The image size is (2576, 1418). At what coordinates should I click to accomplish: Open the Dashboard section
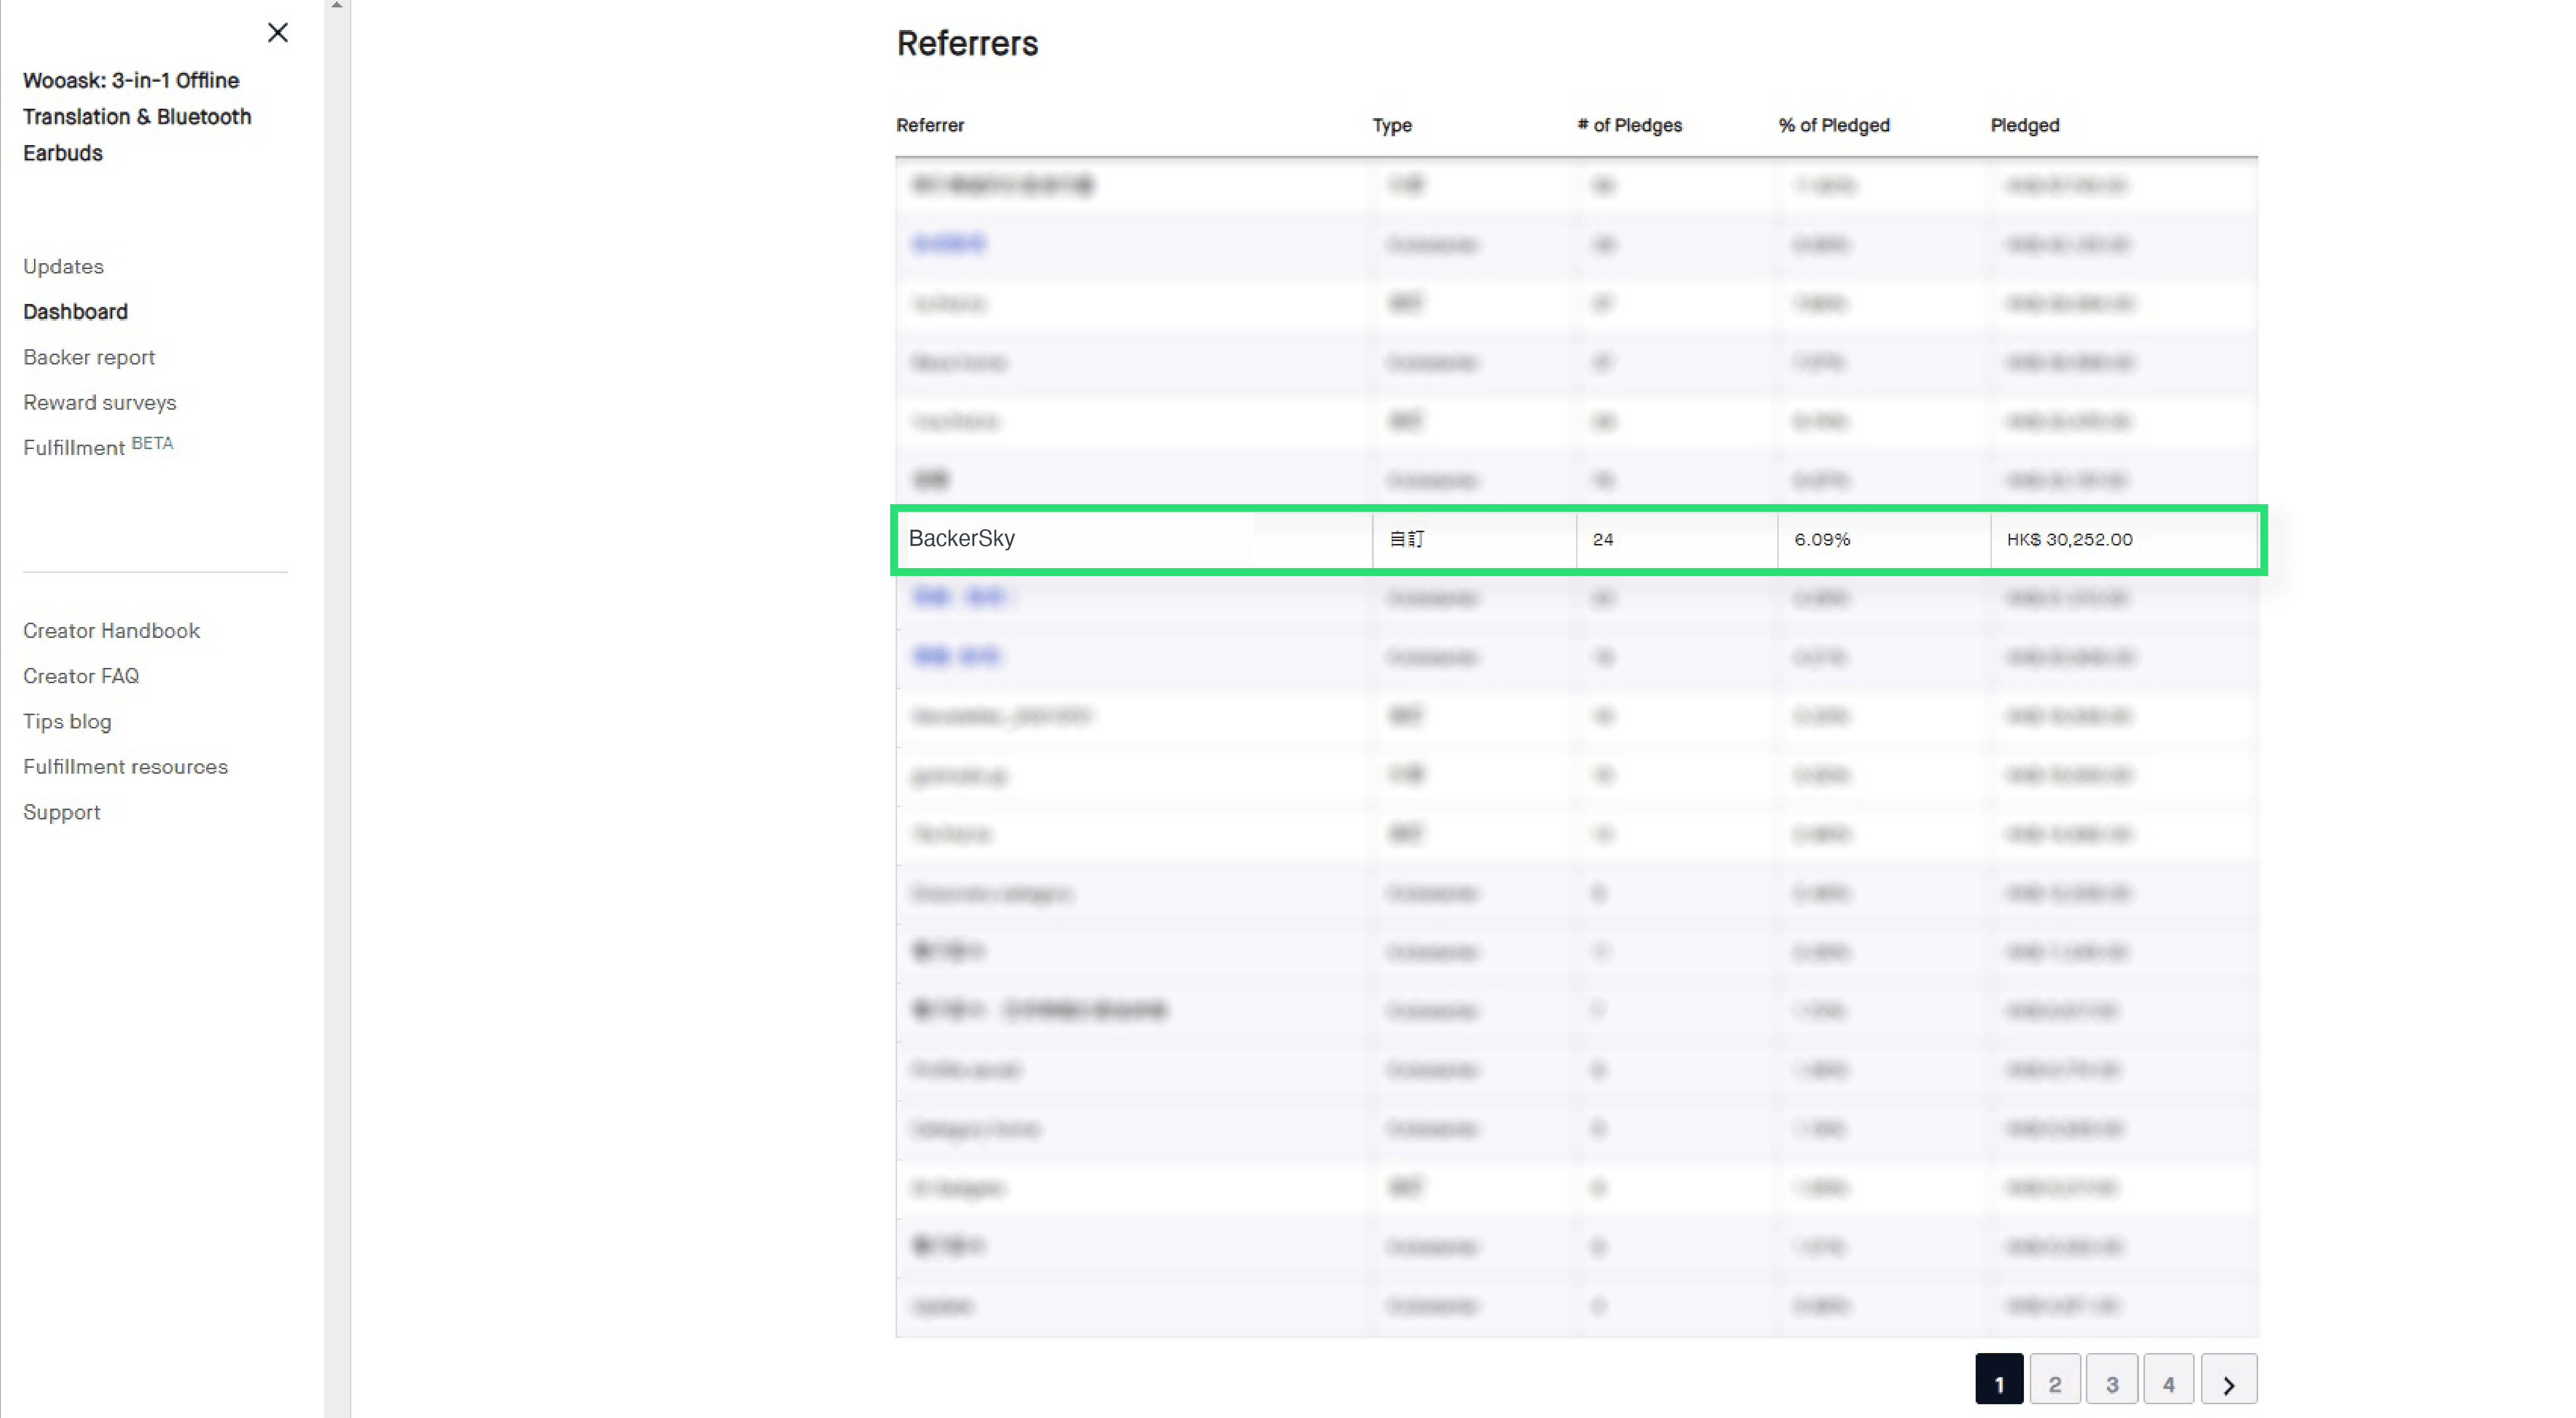click(x=75, y=311)
